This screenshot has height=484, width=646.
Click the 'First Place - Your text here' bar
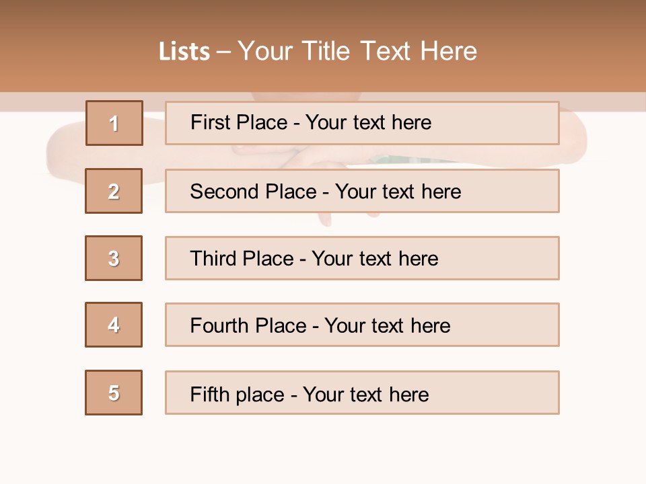(x=362, y=123)
